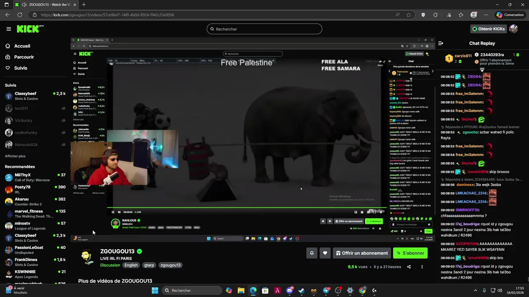This screenshot has height=297, width=529.
Task: Click the green S'abonner button
Action: click(410, 253)
